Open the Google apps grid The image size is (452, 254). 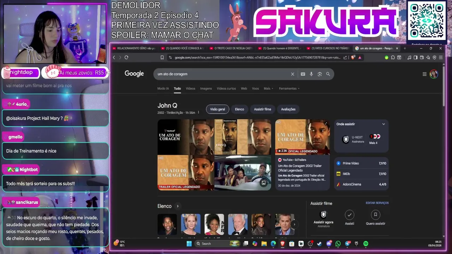coord(424,74)
